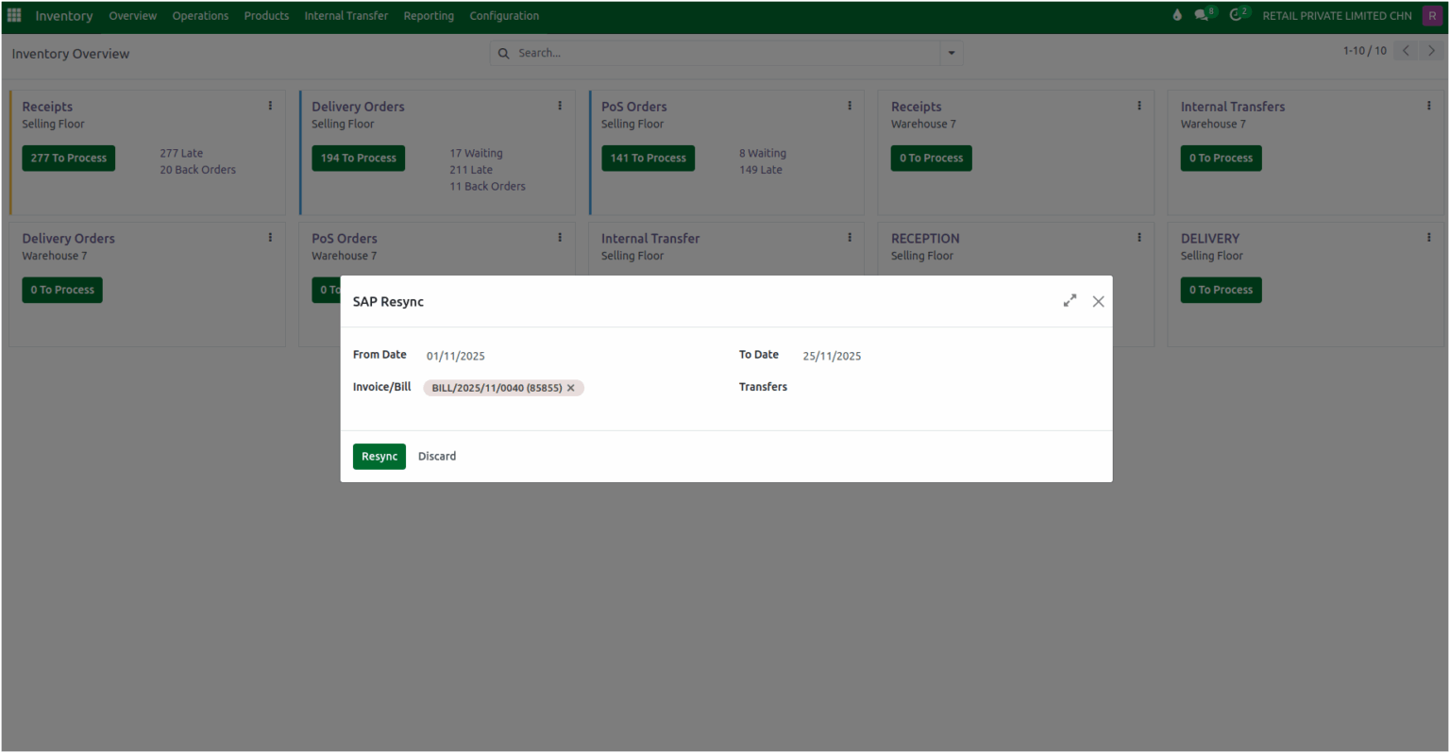The height and width of the screenshot is (753, 1450).
Task: Go to the next page arrow
Action: tap(1431, 51)
